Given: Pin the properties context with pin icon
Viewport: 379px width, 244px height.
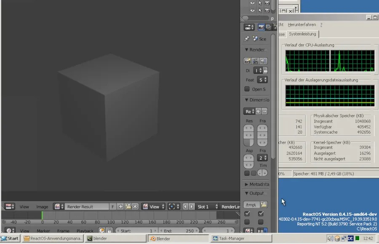Looking at the screenshot, I should (247, 39).
